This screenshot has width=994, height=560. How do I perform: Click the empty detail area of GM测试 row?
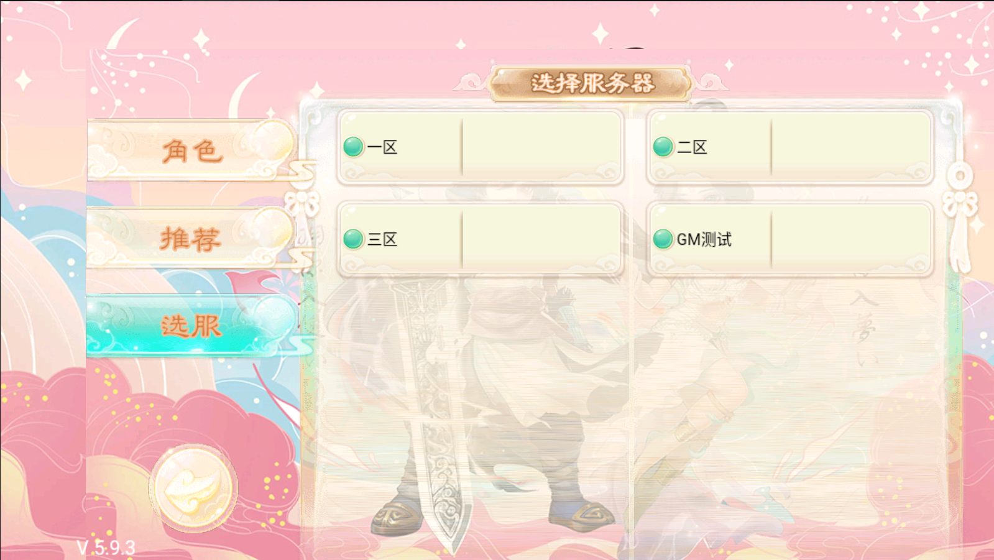coord(851,239)
